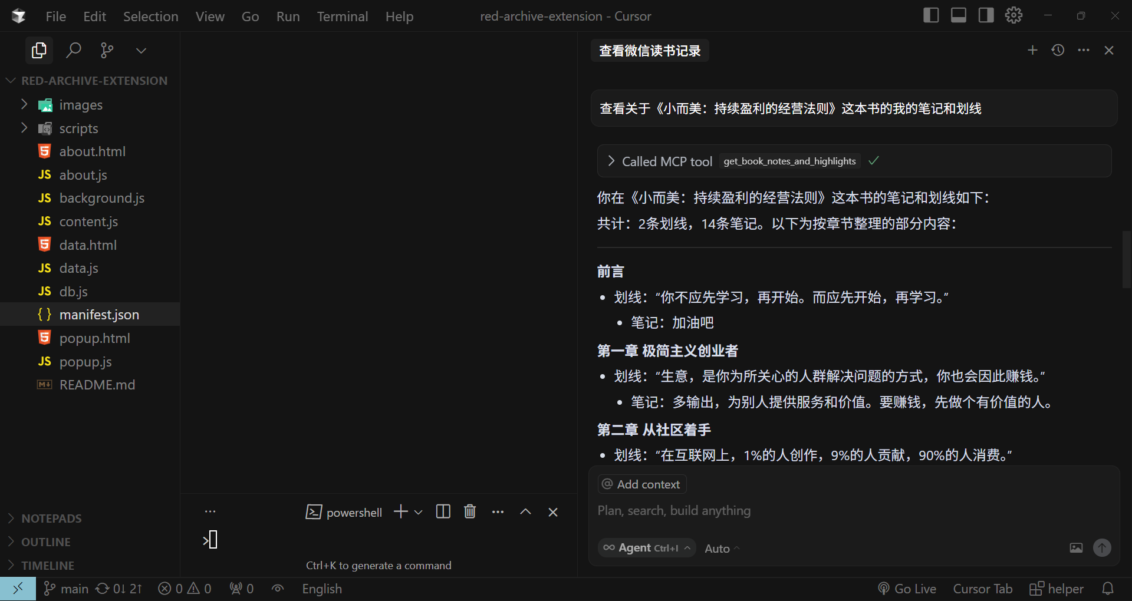The height and width of the screenshot is (601, 1132).
Task: Expand the scripts folder
Action: (90, 128)
